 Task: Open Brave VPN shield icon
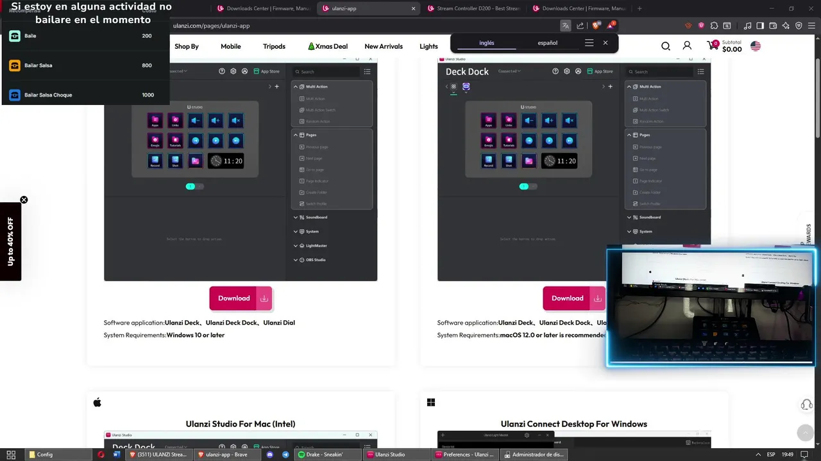pyautogui.click(x=799, y=26)
